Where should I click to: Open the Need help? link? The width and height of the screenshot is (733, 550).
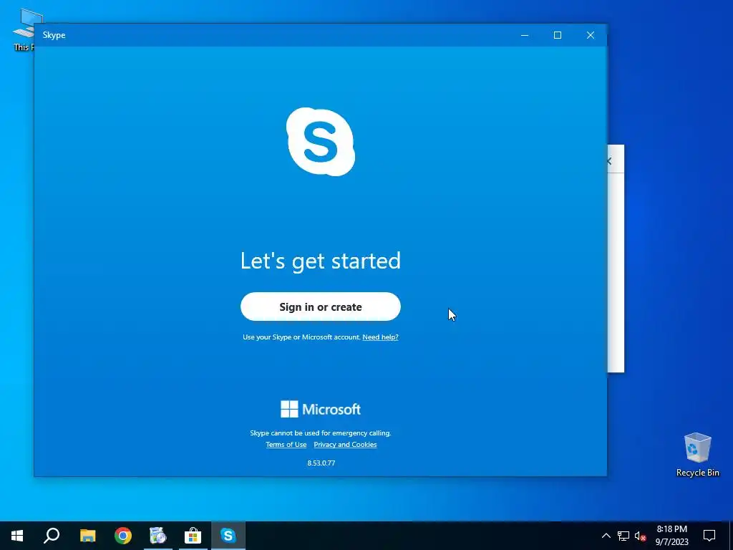coord(380,337)
